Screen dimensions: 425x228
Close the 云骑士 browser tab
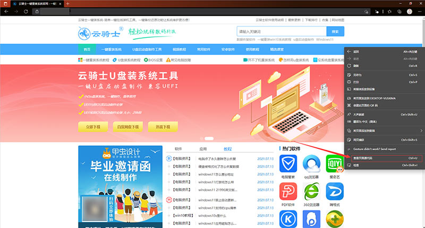point(60,4)
